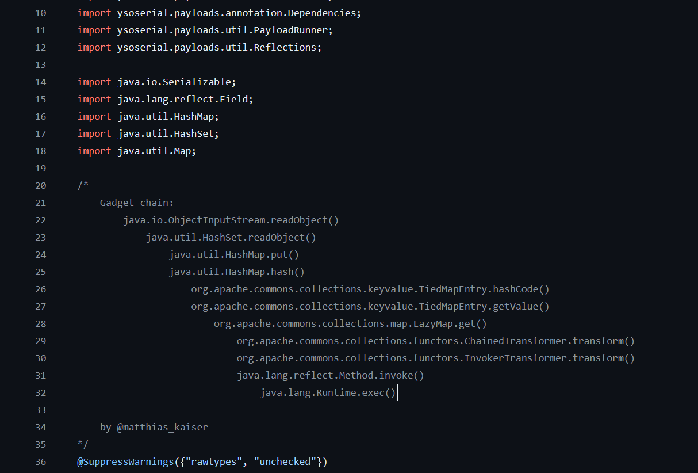Click the java.io.Serializable import text
Screen dimensions: 698x473
(176, 82)
